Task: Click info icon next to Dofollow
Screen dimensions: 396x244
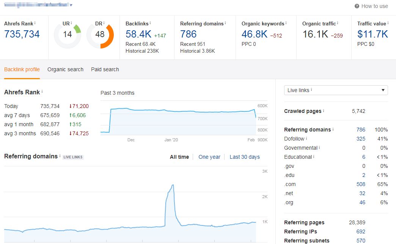Action: pyautogui.click(x=306, y=138)
